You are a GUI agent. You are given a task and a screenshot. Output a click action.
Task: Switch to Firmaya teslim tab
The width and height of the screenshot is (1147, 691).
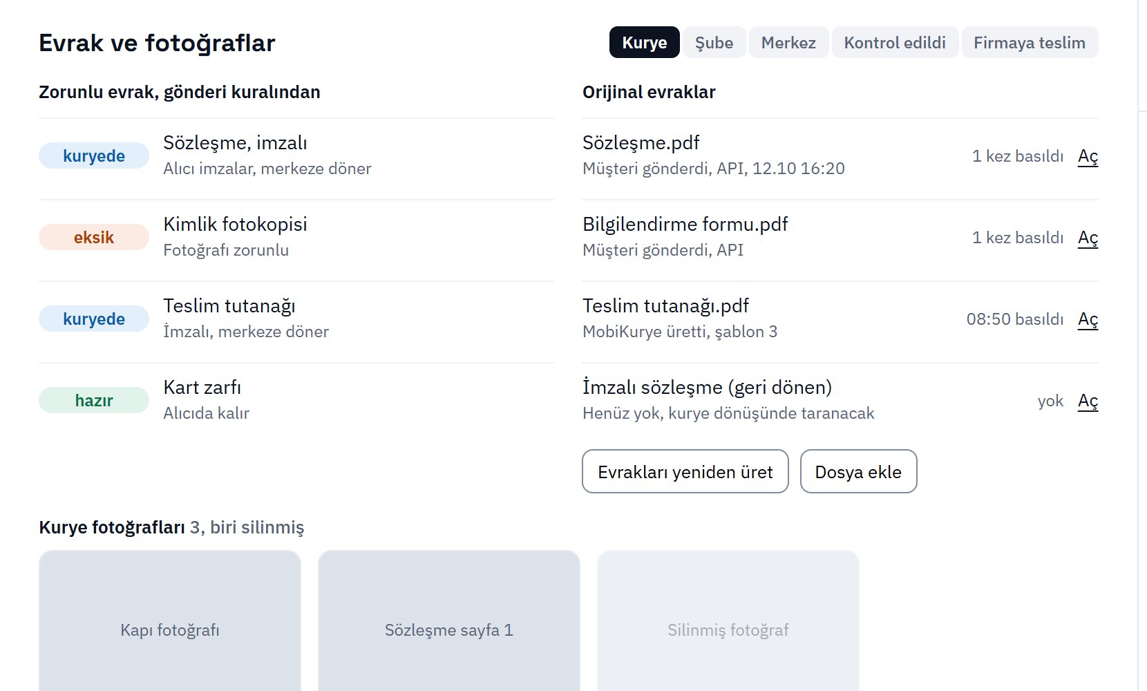[1030, 43]
